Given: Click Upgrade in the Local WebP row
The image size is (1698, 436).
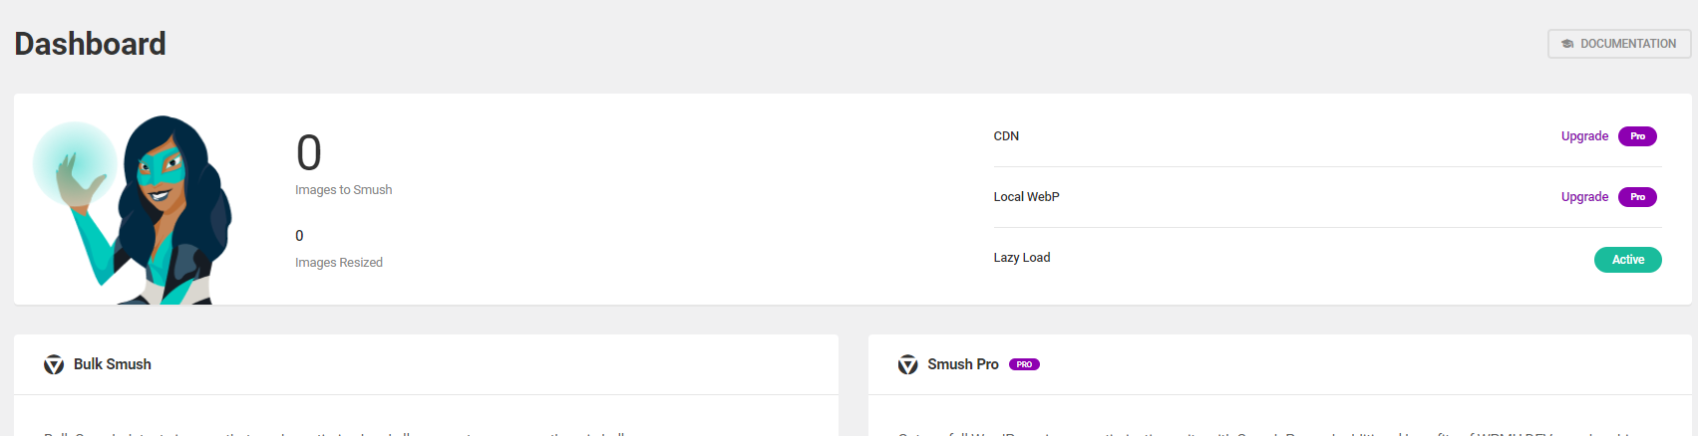Looking at the screenshot, I should 1584,197.
